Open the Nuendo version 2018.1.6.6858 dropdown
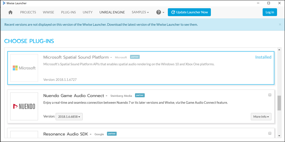The image size is (285, 142). (69, 117)
